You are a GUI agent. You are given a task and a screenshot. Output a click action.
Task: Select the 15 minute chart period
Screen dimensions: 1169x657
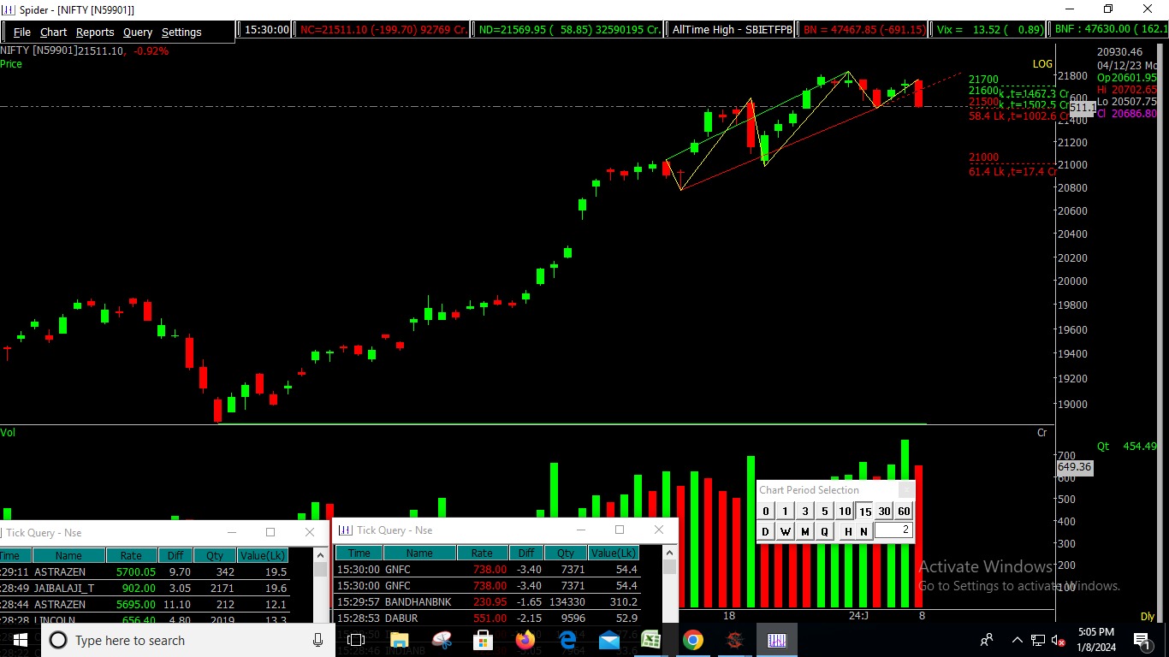point(865,512)
